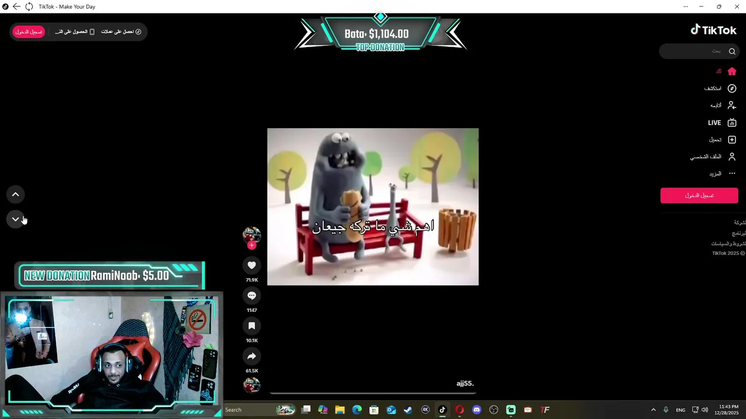Open the spinning sound disc below share
Viewport: 746px width, 419px height.
coord(252,385)
